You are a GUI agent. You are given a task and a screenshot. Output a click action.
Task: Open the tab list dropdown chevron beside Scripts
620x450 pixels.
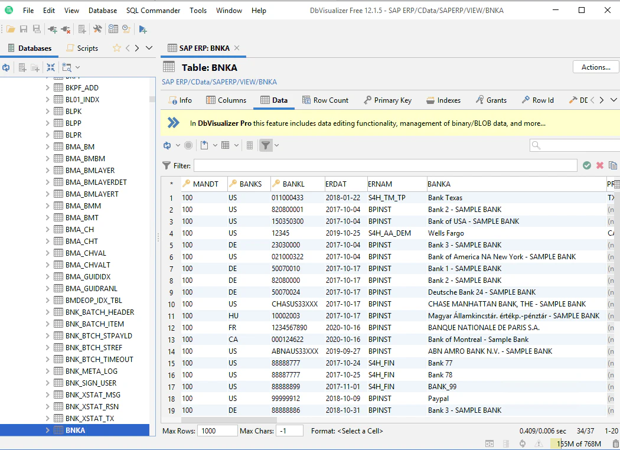pos(149,48)
